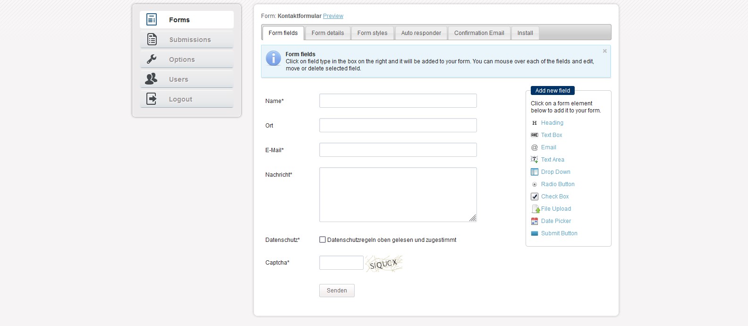Close the Form fields info notice
This screenshot has height=326, width=748.
tap(604, 51)
